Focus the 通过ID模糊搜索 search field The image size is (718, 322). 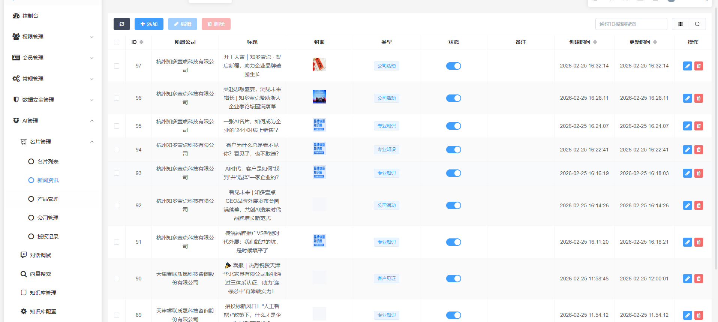coord(631,24)
